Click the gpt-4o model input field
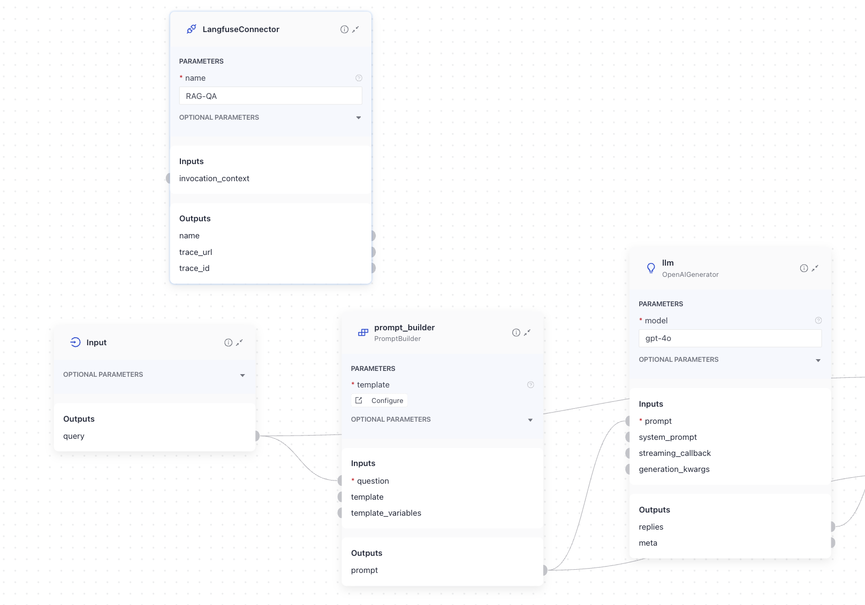Screen dimensions: 865x605 tap(730, 338)
